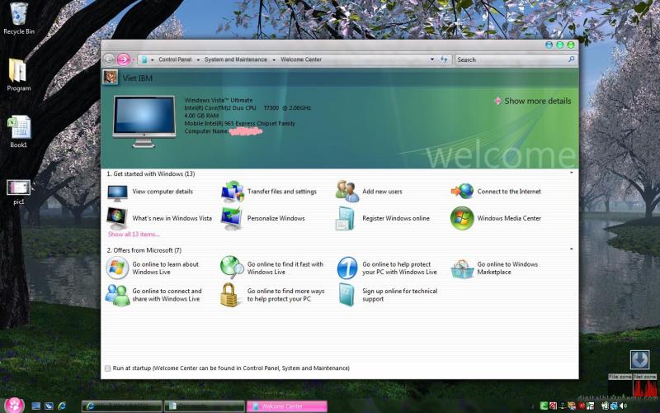660x413 pixels.
Task: Click the Personalize Windows icon
Action: pos(232,218)
